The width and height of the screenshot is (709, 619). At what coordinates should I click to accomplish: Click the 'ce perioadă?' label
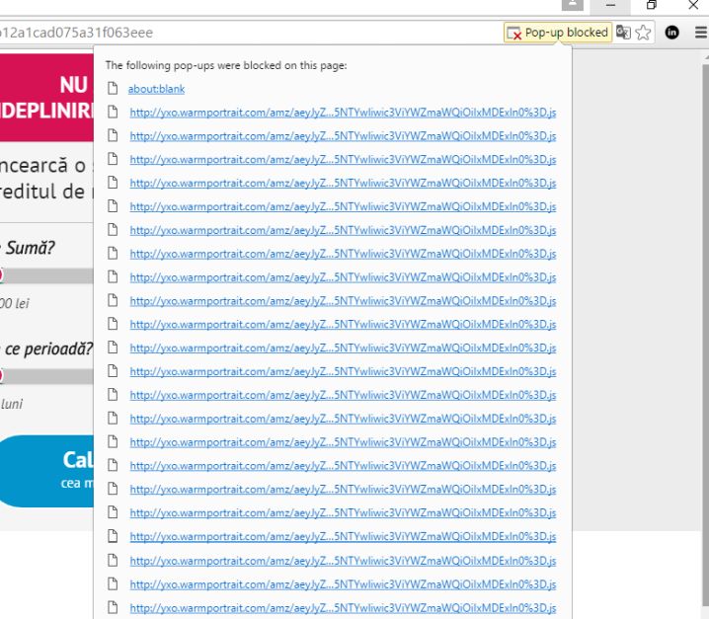pyautogui.click(x=48, y=349)
